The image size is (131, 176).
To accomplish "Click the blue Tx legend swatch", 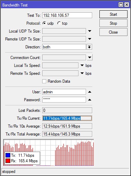I will point(8,155).
